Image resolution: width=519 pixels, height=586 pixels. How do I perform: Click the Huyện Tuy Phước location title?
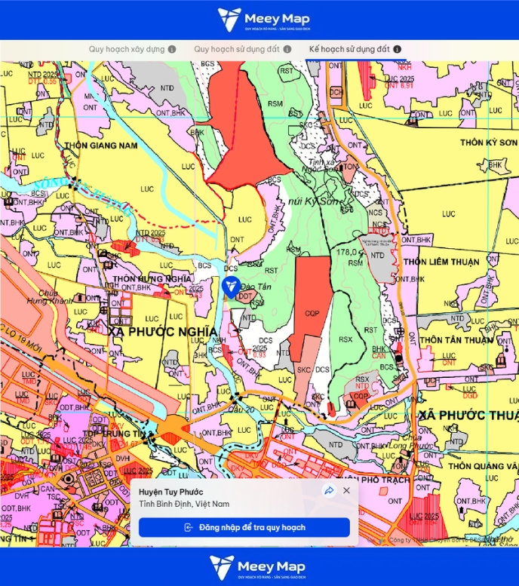click(x=171, y=491)
